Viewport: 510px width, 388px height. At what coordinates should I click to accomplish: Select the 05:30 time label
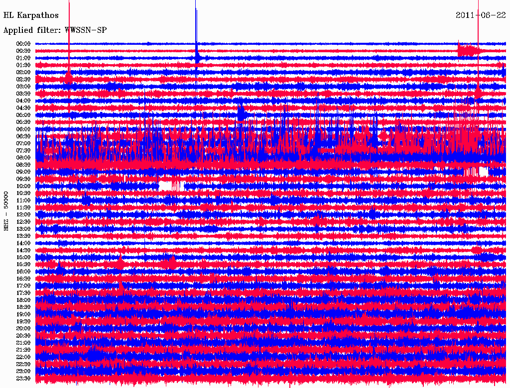(23, 122)
